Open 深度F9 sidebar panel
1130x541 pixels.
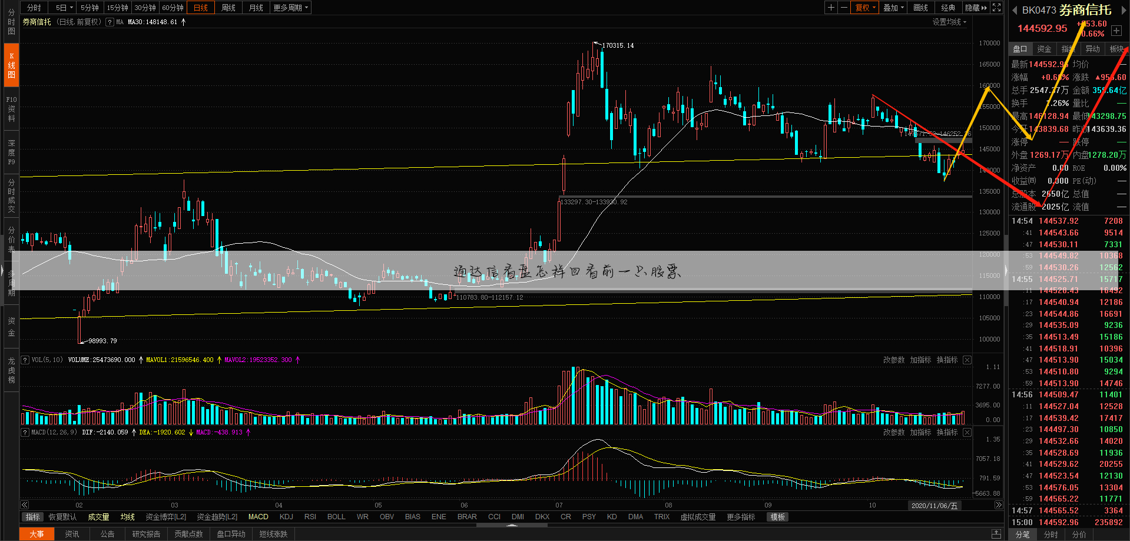click(11, 152)
